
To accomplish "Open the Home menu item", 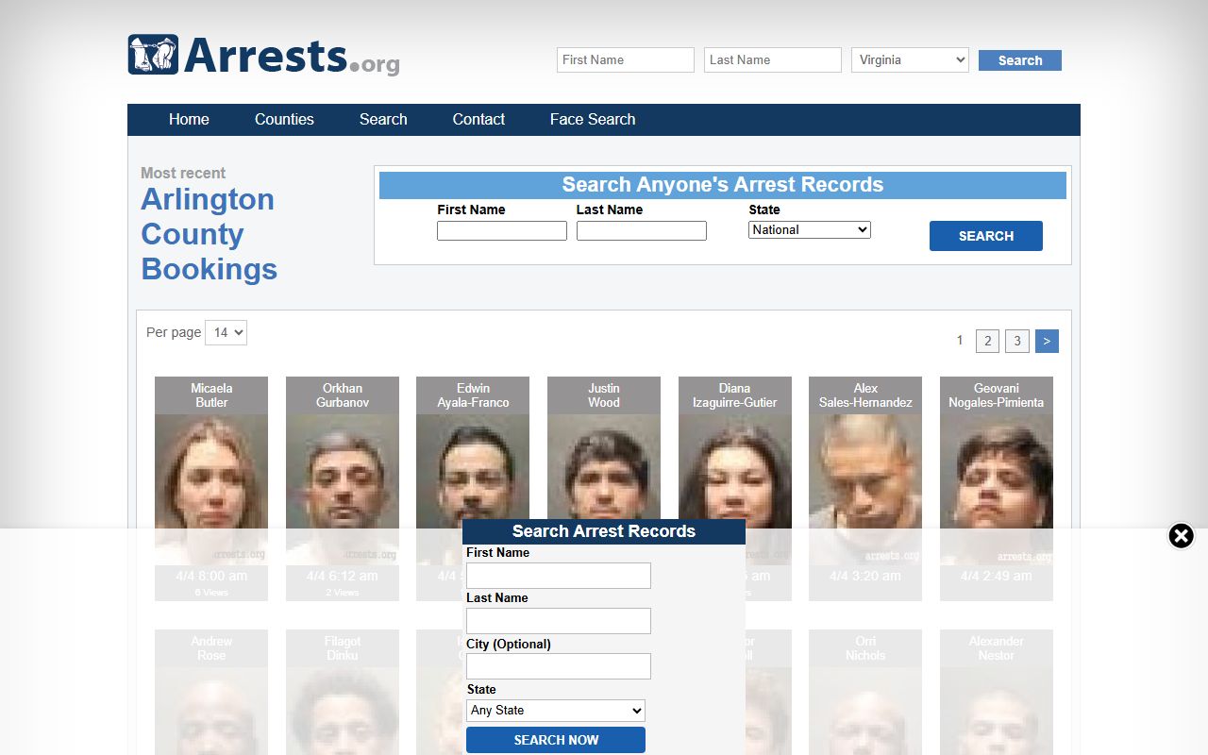I will pos(189,119).
